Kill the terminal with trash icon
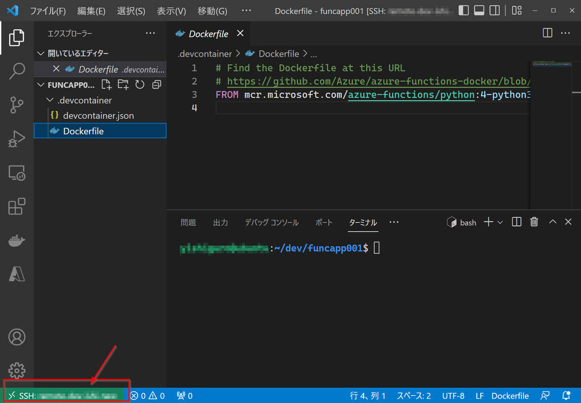This screenshot has width=581, height=403. pyautogui.click(x=534, y=222)
